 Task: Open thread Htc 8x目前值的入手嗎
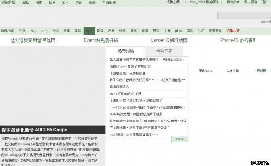[x=125, y=94]
